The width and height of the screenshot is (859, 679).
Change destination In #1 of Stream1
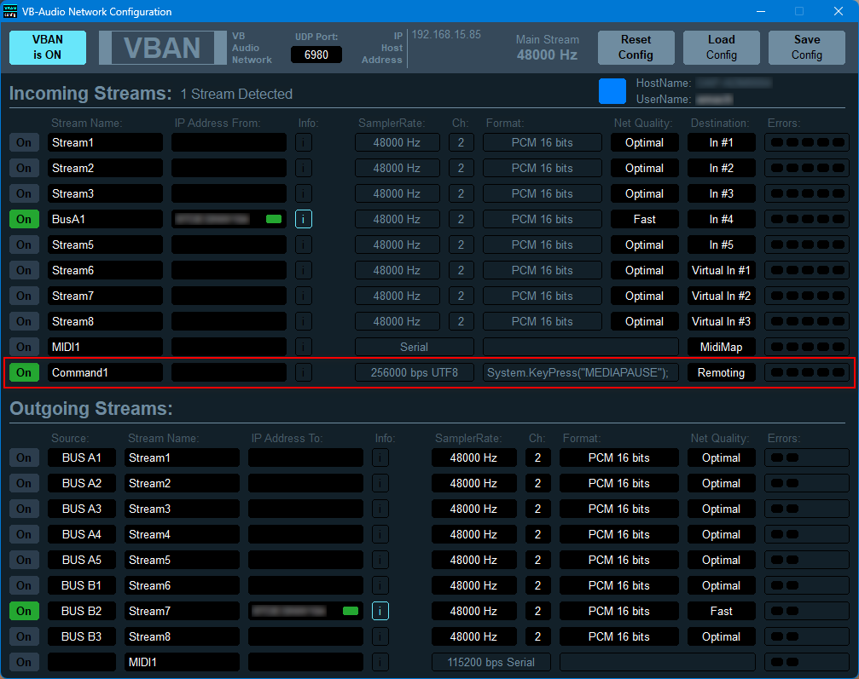pos(722,143)
